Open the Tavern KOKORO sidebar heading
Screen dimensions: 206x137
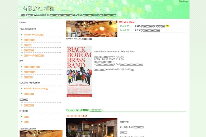[x=27, y=29]
